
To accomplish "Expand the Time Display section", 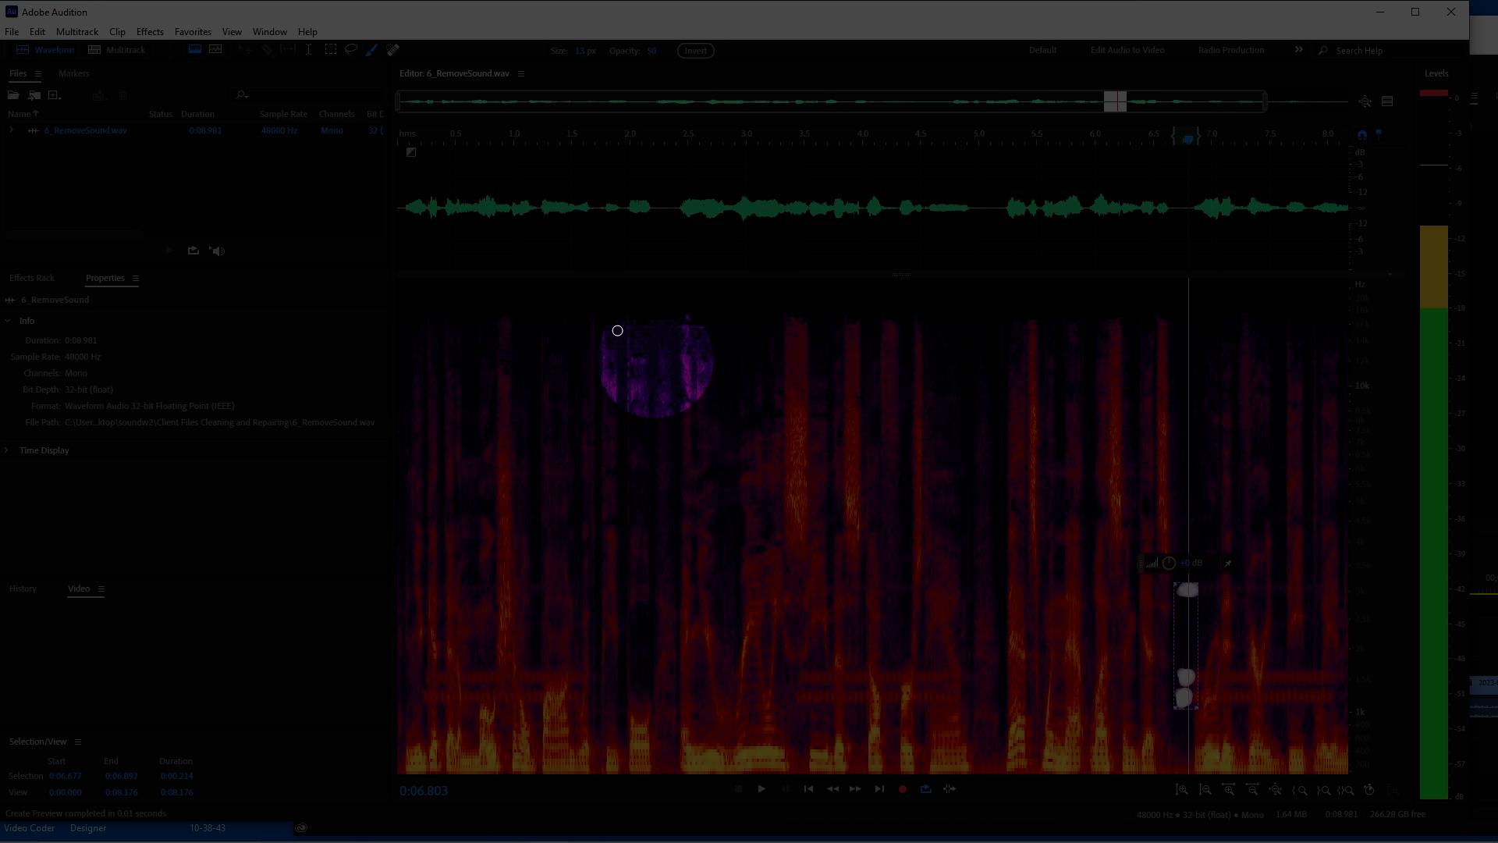I will (x=7, y=450).
